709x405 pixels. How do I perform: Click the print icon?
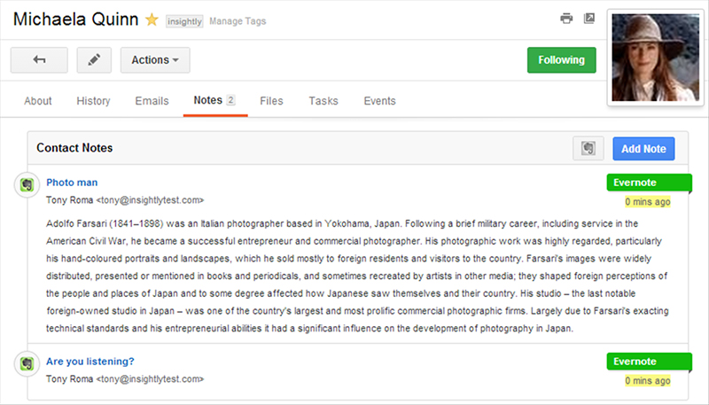click(x=566, y=19)
